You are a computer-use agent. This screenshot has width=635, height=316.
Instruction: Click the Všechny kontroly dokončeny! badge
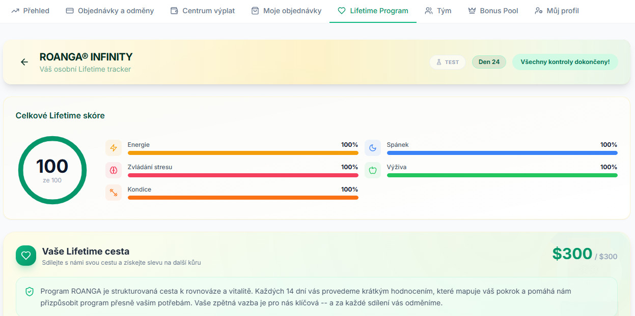565,62
